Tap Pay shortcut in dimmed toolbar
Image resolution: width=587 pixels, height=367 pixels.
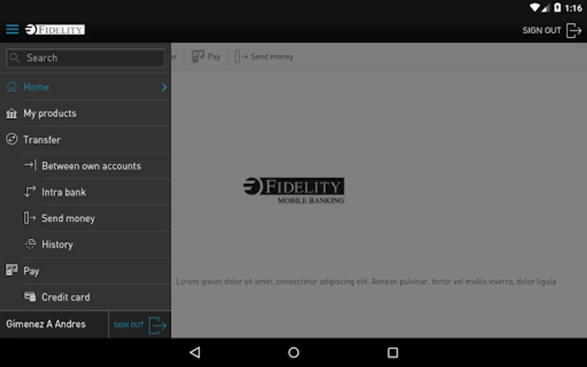(206, 57)
